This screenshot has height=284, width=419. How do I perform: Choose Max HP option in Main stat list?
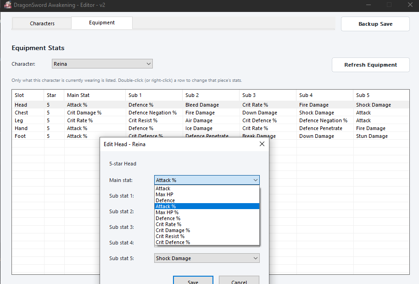click(x=207, y=194)
